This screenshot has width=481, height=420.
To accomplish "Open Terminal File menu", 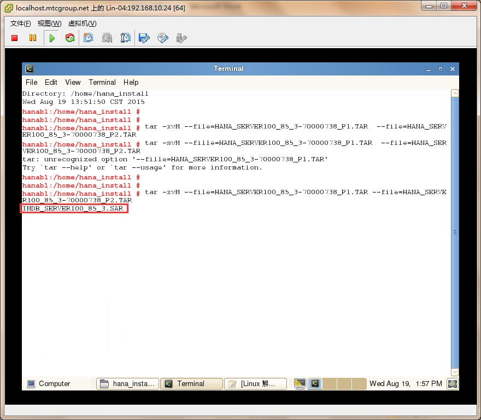I will [x=31, y=82].
